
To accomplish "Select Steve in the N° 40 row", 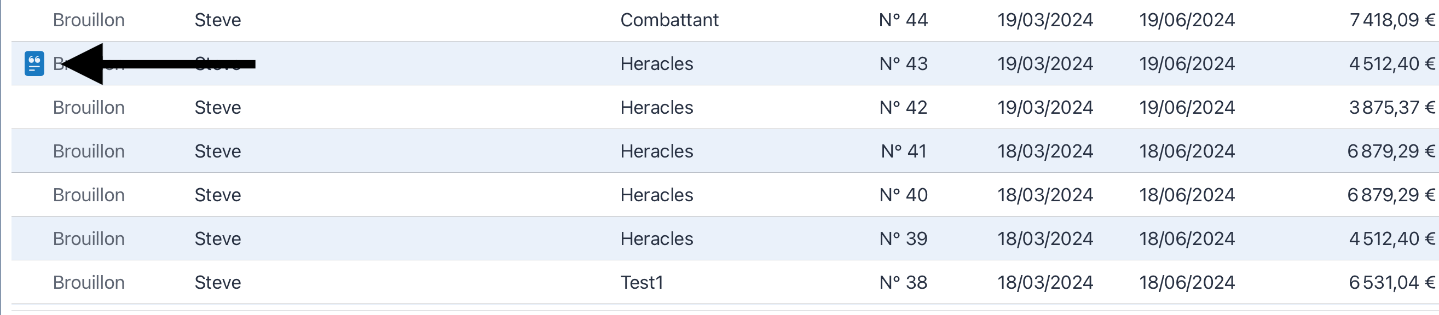I will coord(218,195).
